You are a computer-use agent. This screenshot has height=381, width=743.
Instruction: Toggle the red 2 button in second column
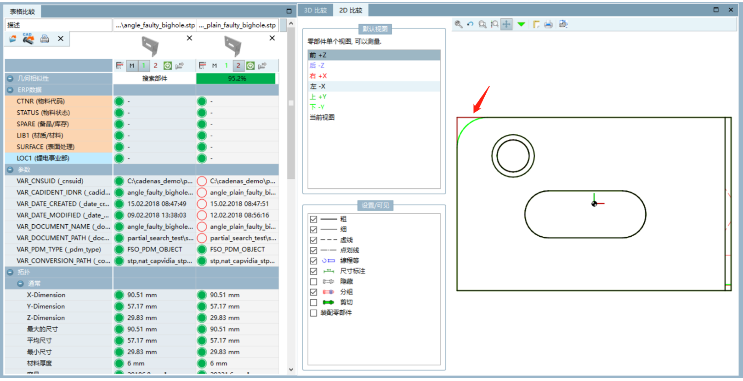click(238, 66)
